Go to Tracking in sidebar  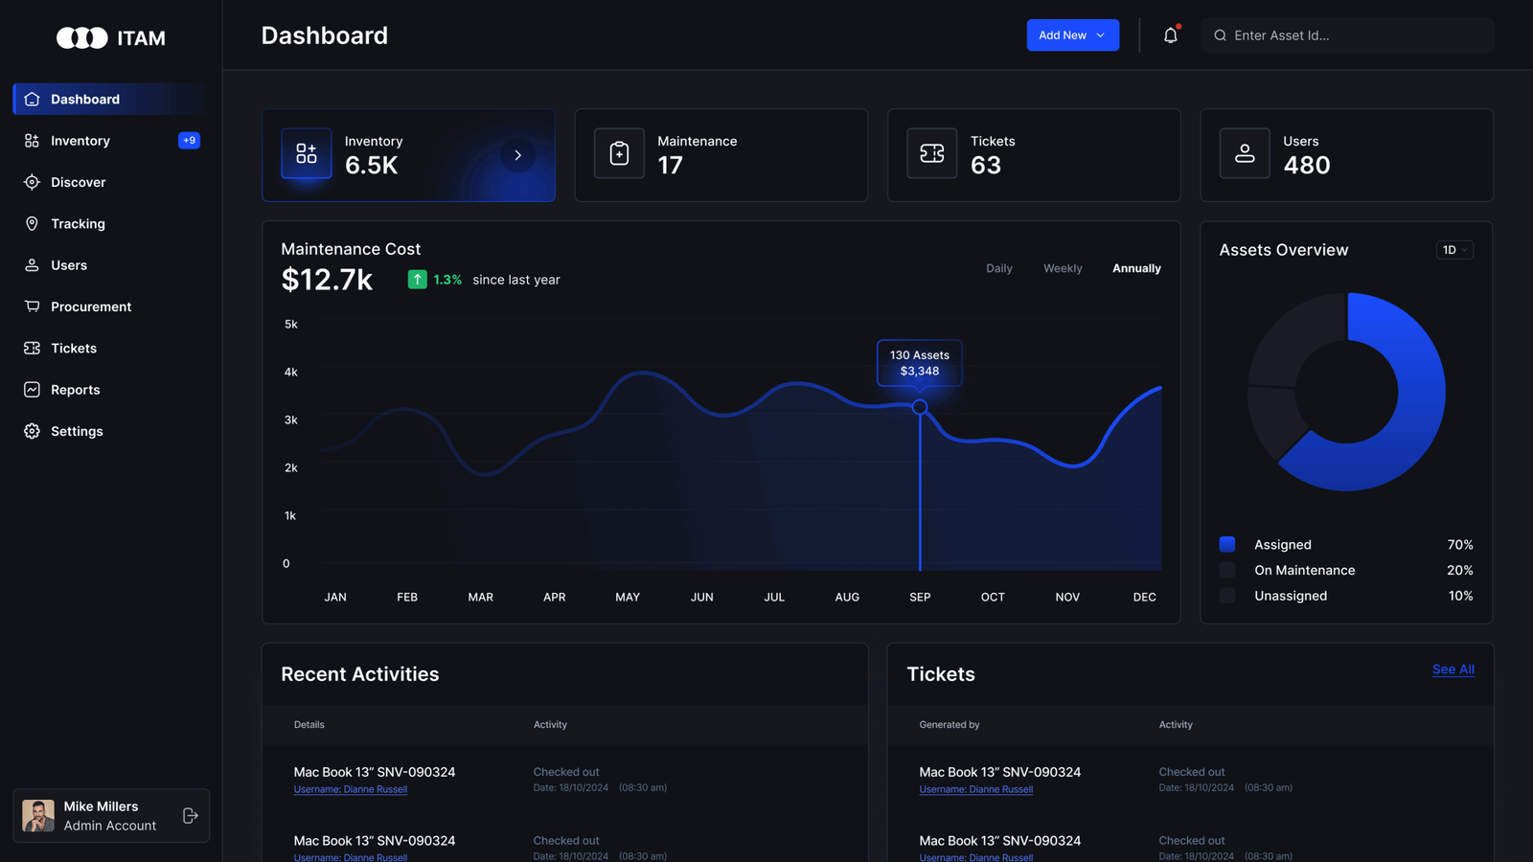coord(78,223)
